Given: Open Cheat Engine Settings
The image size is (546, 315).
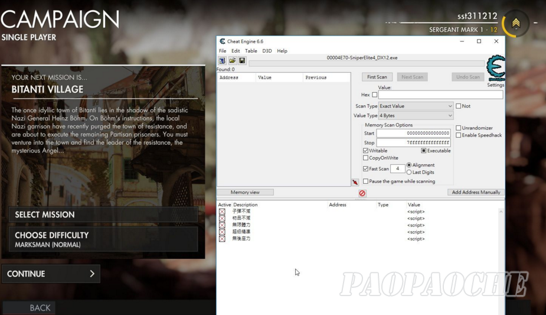Looking at the screenshot, I should [495, 85].
